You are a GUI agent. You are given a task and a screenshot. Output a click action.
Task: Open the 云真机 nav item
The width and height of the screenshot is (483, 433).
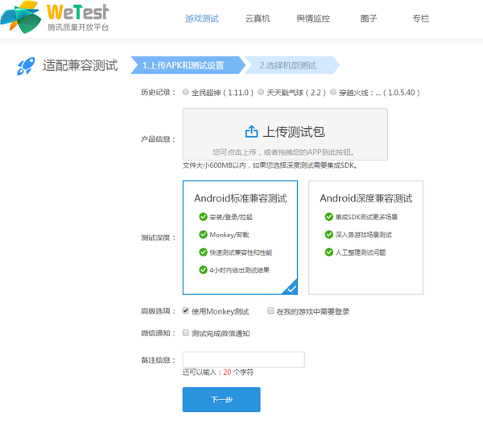pos(258,19)
